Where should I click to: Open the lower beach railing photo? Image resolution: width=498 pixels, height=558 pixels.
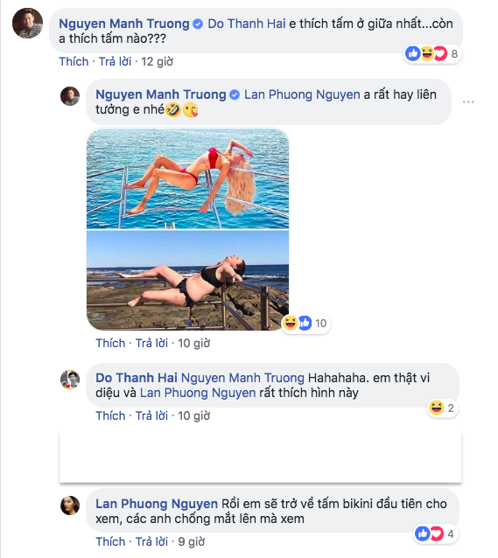[x=187, y=281]
